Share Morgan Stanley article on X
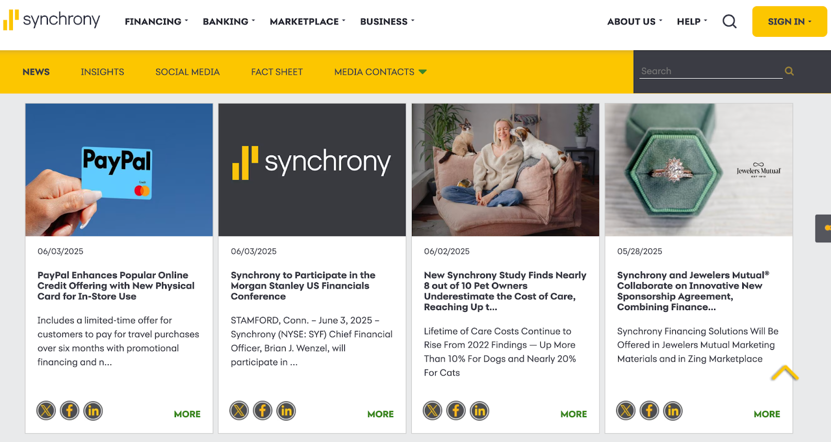 pyautogui.click(x=239, y=411)
